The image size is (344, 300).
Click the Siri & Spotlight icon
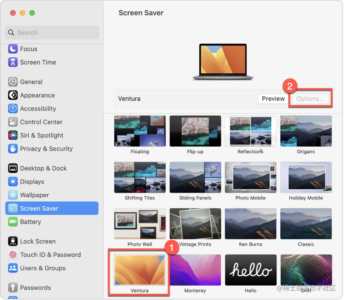tap(13, 135)
